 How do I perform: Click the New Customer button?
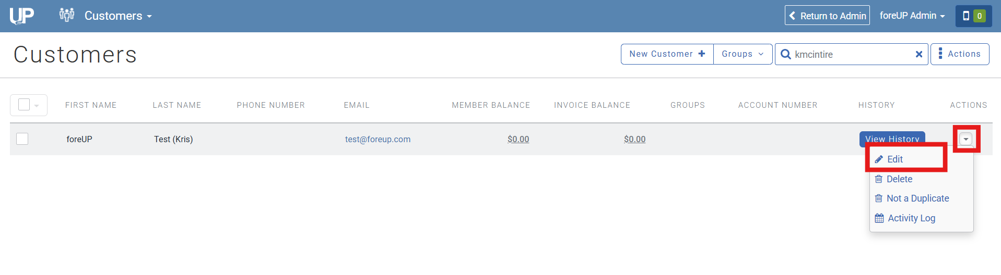(667, 54)
